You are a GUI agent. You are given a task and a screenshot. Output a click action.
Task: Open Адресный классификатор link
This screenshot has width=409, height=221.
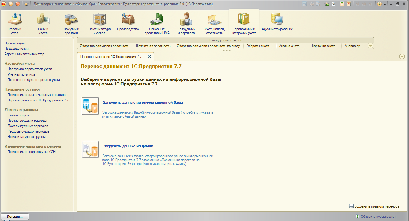pos(24,54)
